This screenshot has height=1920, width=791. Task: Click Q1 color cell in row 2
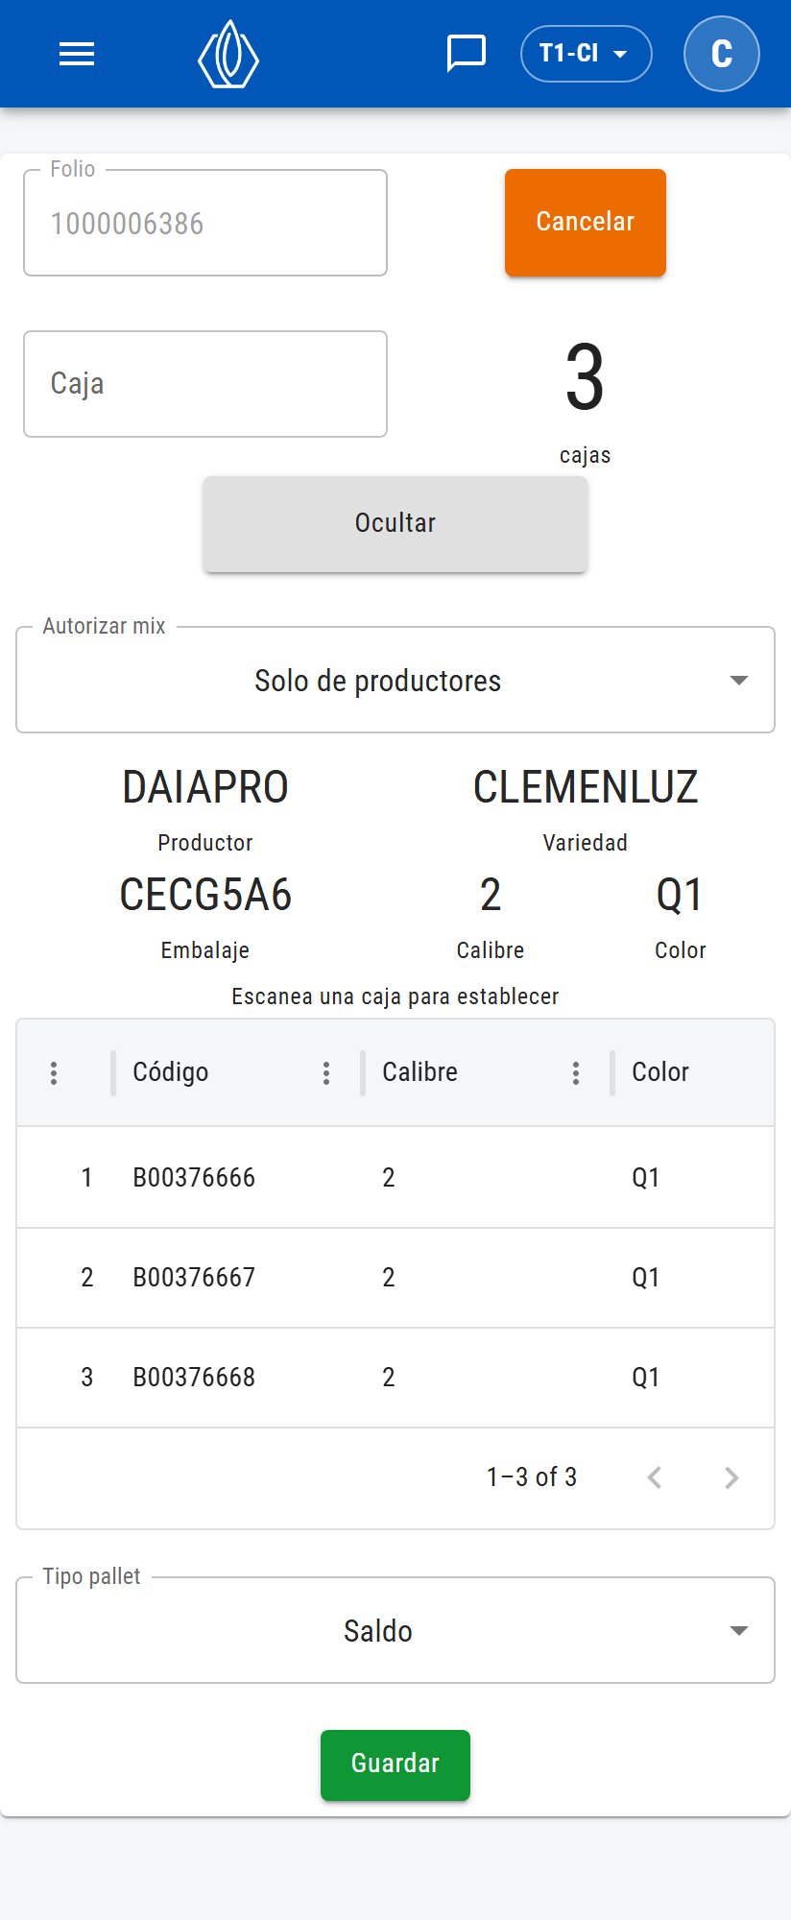tap(646, 1278)
